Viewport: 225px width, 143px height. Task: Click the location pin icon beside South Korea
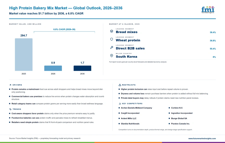(111, 56)
